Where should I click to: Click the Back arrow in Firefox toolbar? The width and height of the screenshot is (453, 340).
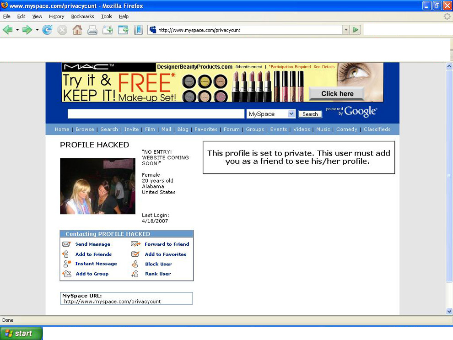(x=8, y=30)
